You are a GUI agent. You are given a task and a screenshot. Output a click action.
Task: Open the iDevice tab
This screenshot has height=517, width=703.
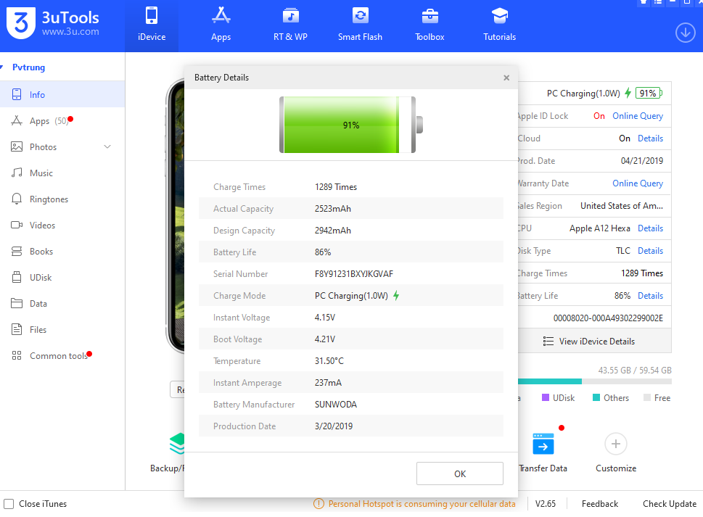152,26
